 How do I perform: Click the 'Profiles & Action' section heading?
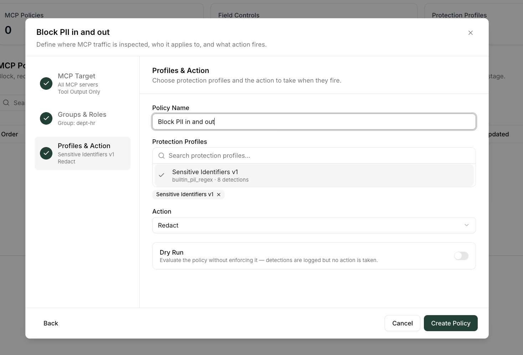[180, 71]
